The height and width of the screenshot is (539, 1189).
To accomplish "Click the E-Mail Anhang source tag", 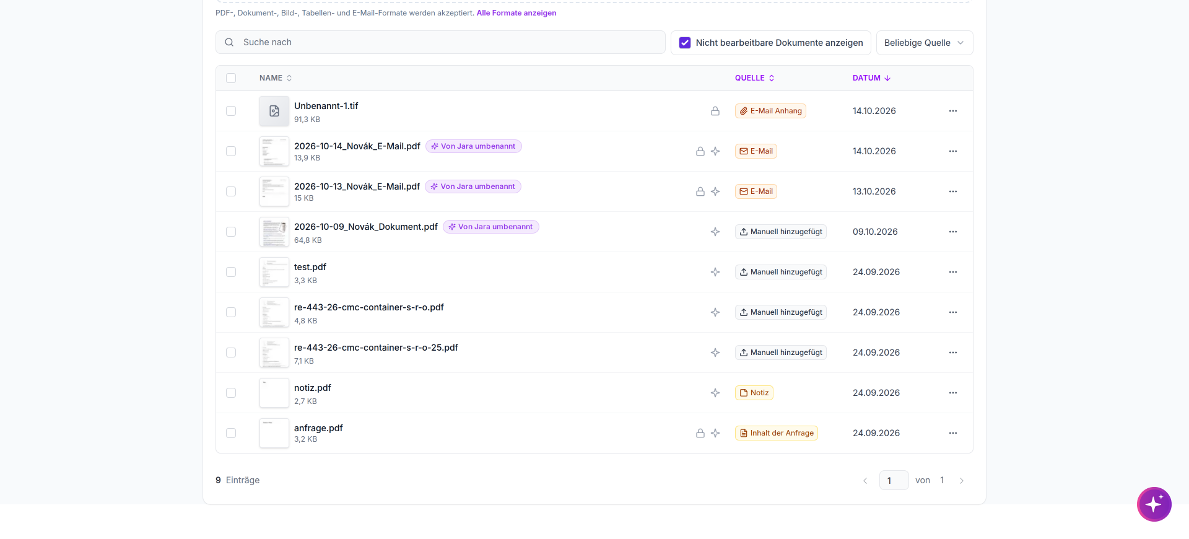I will pos(770,111).
